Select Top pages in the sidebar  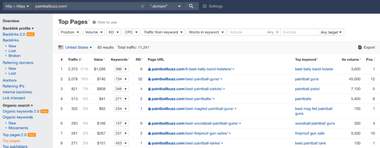(x=12, y=141)
